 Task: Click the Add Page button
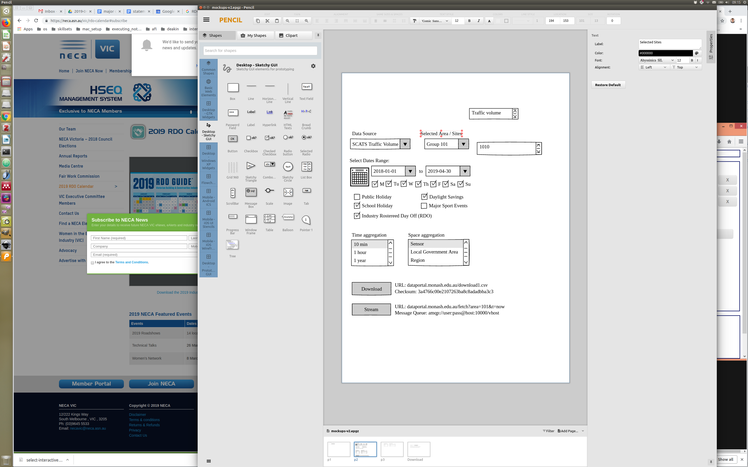[567, 431]
